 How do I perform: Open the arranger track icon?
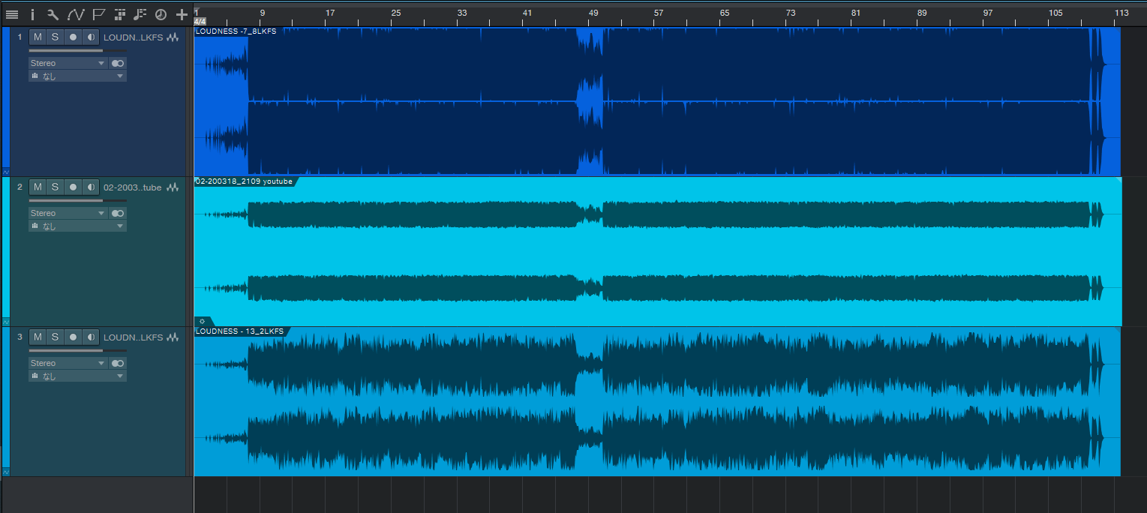click(119, 14)
